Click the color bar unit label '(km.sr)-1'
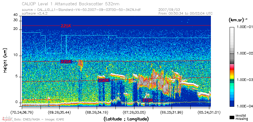Image resolution: width=253 pixels, height=122 pixels. pos(238,20)
